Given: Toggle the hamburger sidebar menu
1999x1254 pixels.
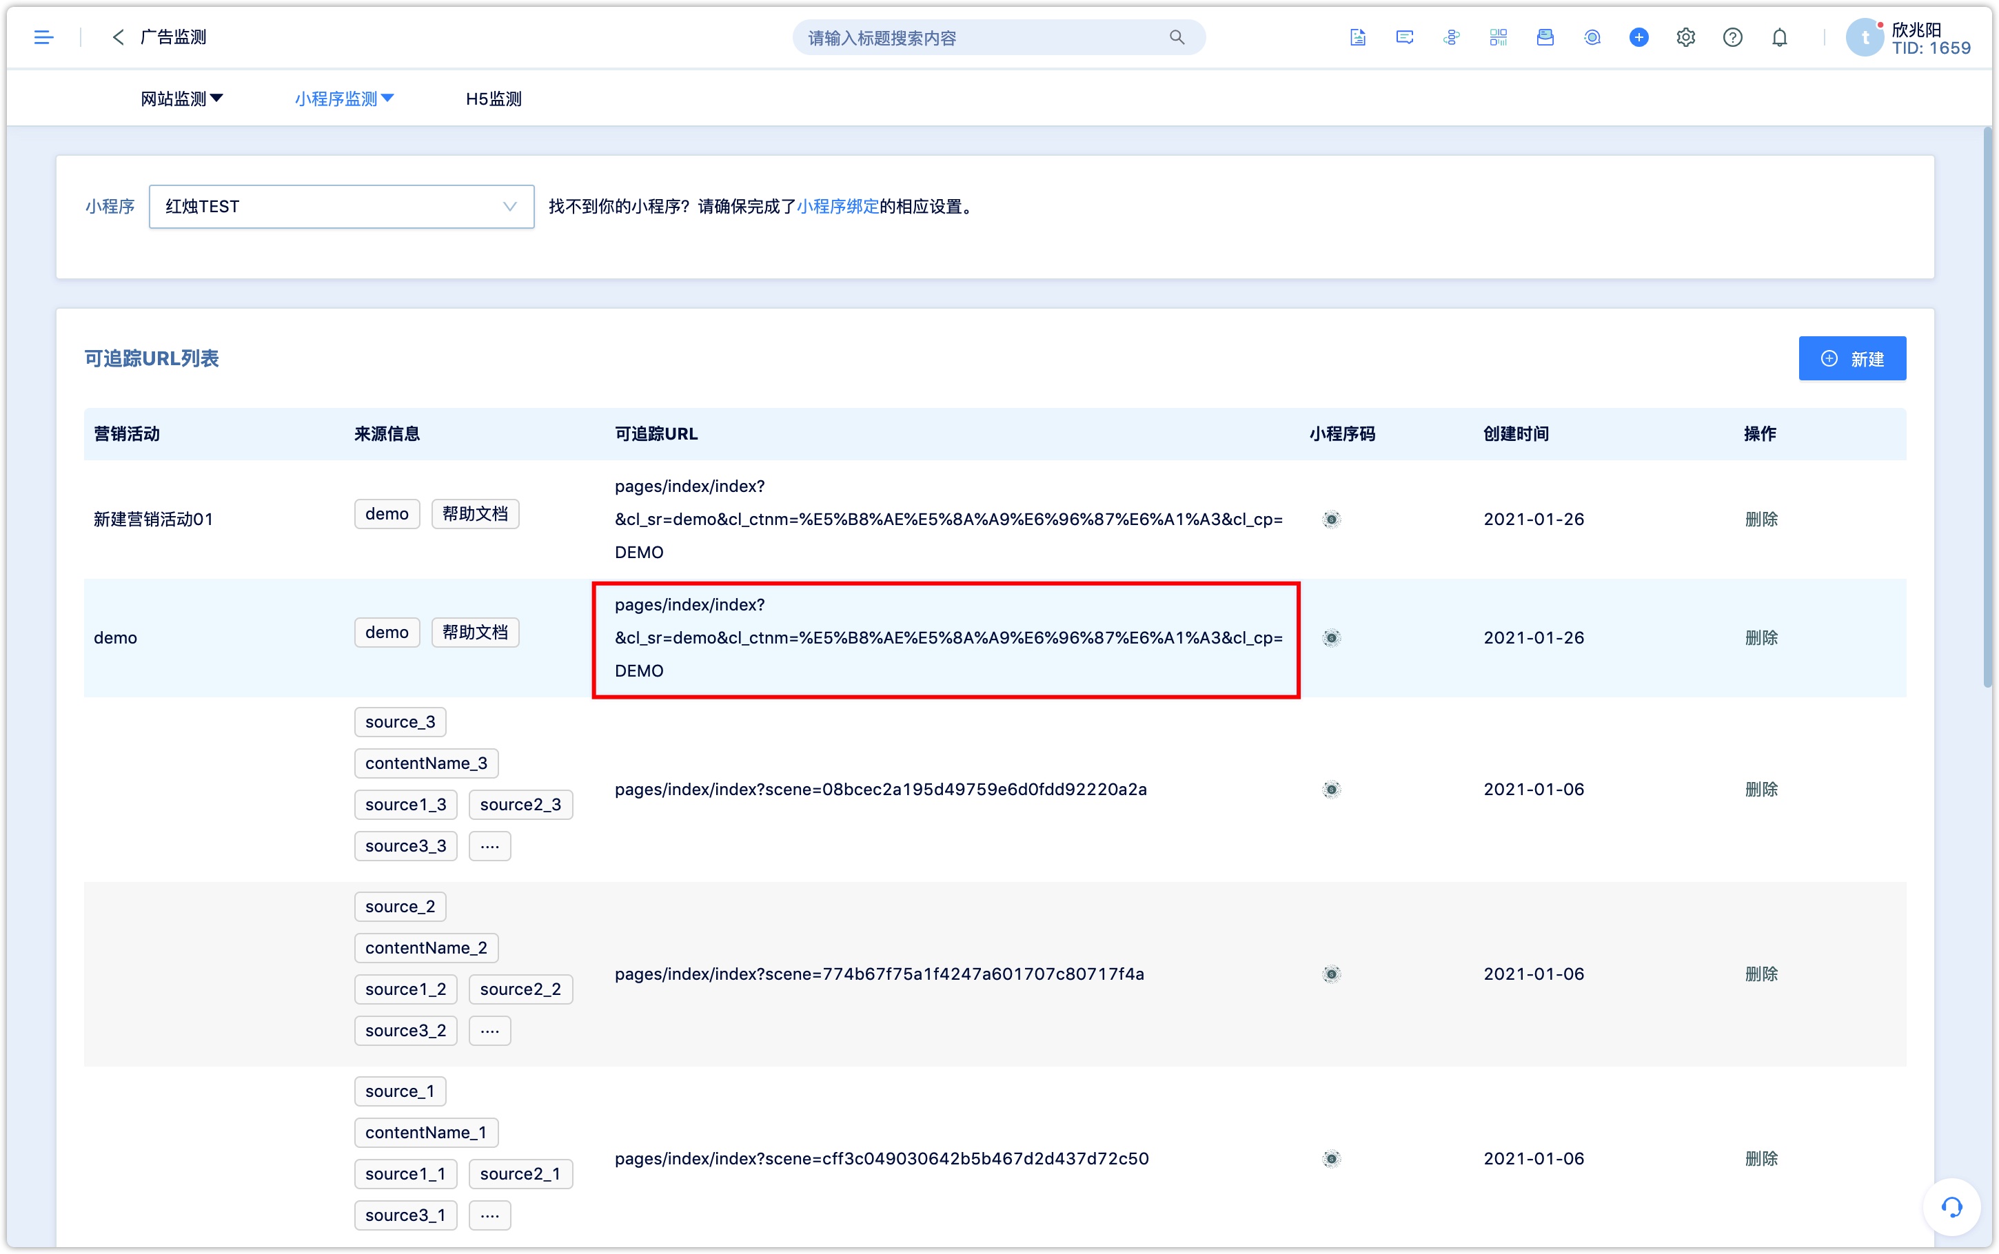Looking at the screenshot, I should [43, 37].
